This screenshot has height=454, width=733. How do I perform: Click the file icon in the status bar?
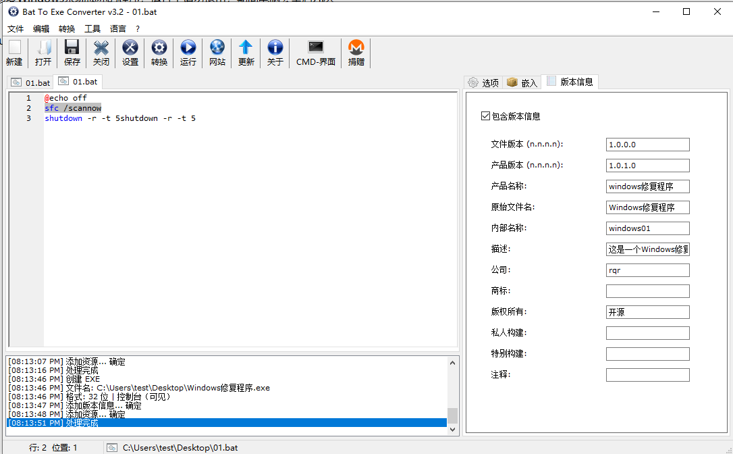click(x=112, y=448)
